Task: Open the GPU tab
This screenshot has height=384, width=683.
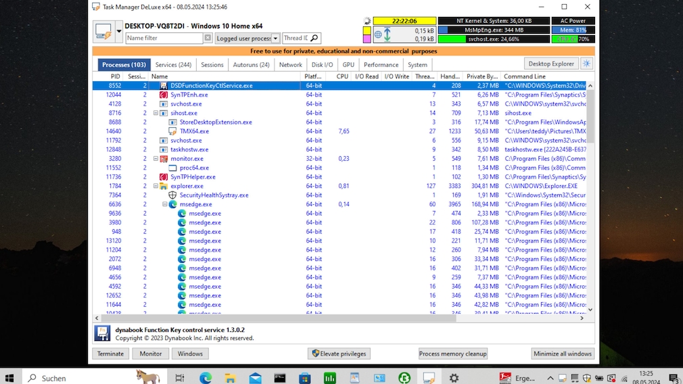Action: click(x=348, y=65)
